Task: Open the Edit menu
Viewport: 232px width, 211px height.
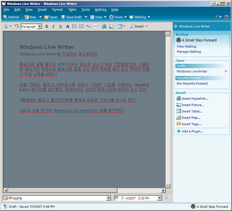Action: (17, 10)
